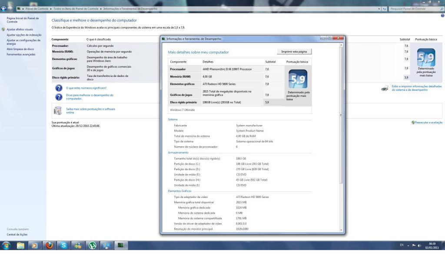
Task: Click the EN language indicator
Action: tap(402, 245)
